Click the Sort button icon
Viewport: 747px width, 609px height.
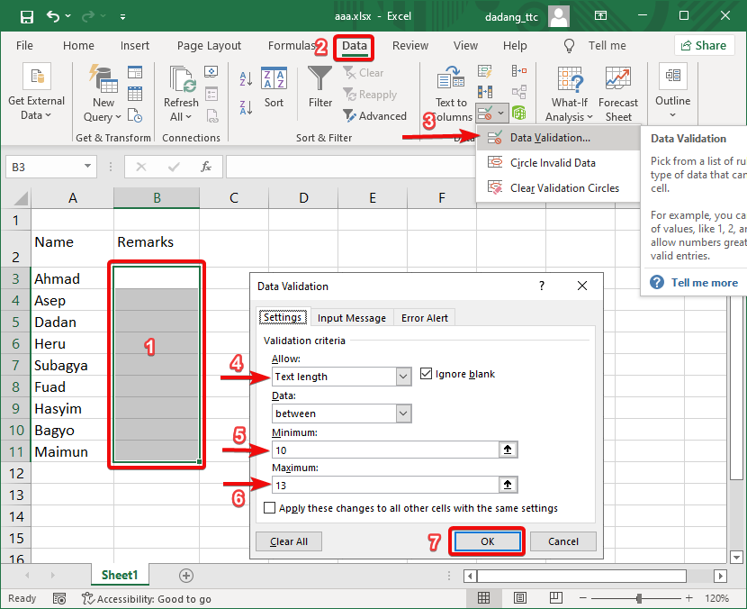coord(274,80)
